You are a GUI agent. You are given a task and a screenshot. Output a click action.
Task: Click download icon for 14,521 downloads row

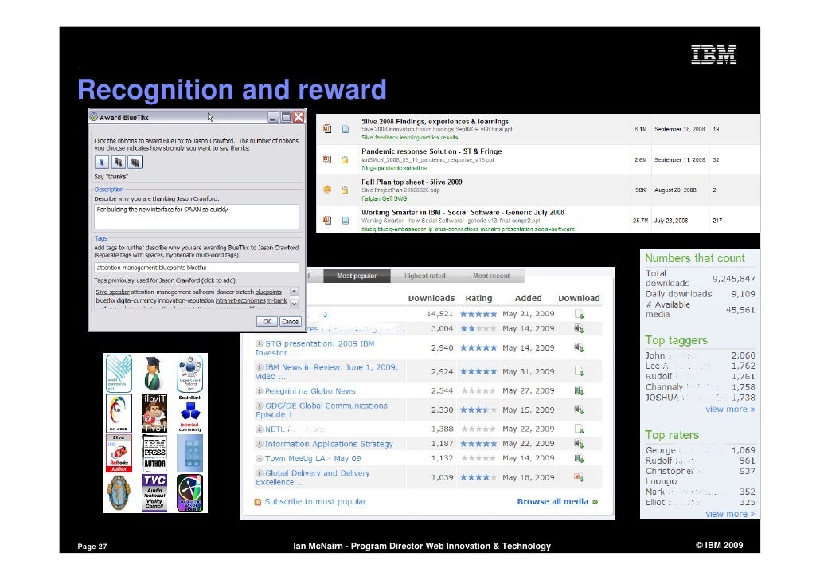(579, 314)
